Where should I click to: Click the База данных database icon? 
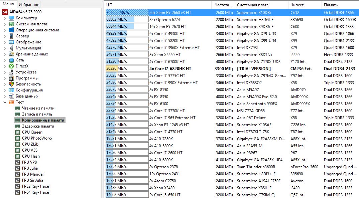coord(11,96)
